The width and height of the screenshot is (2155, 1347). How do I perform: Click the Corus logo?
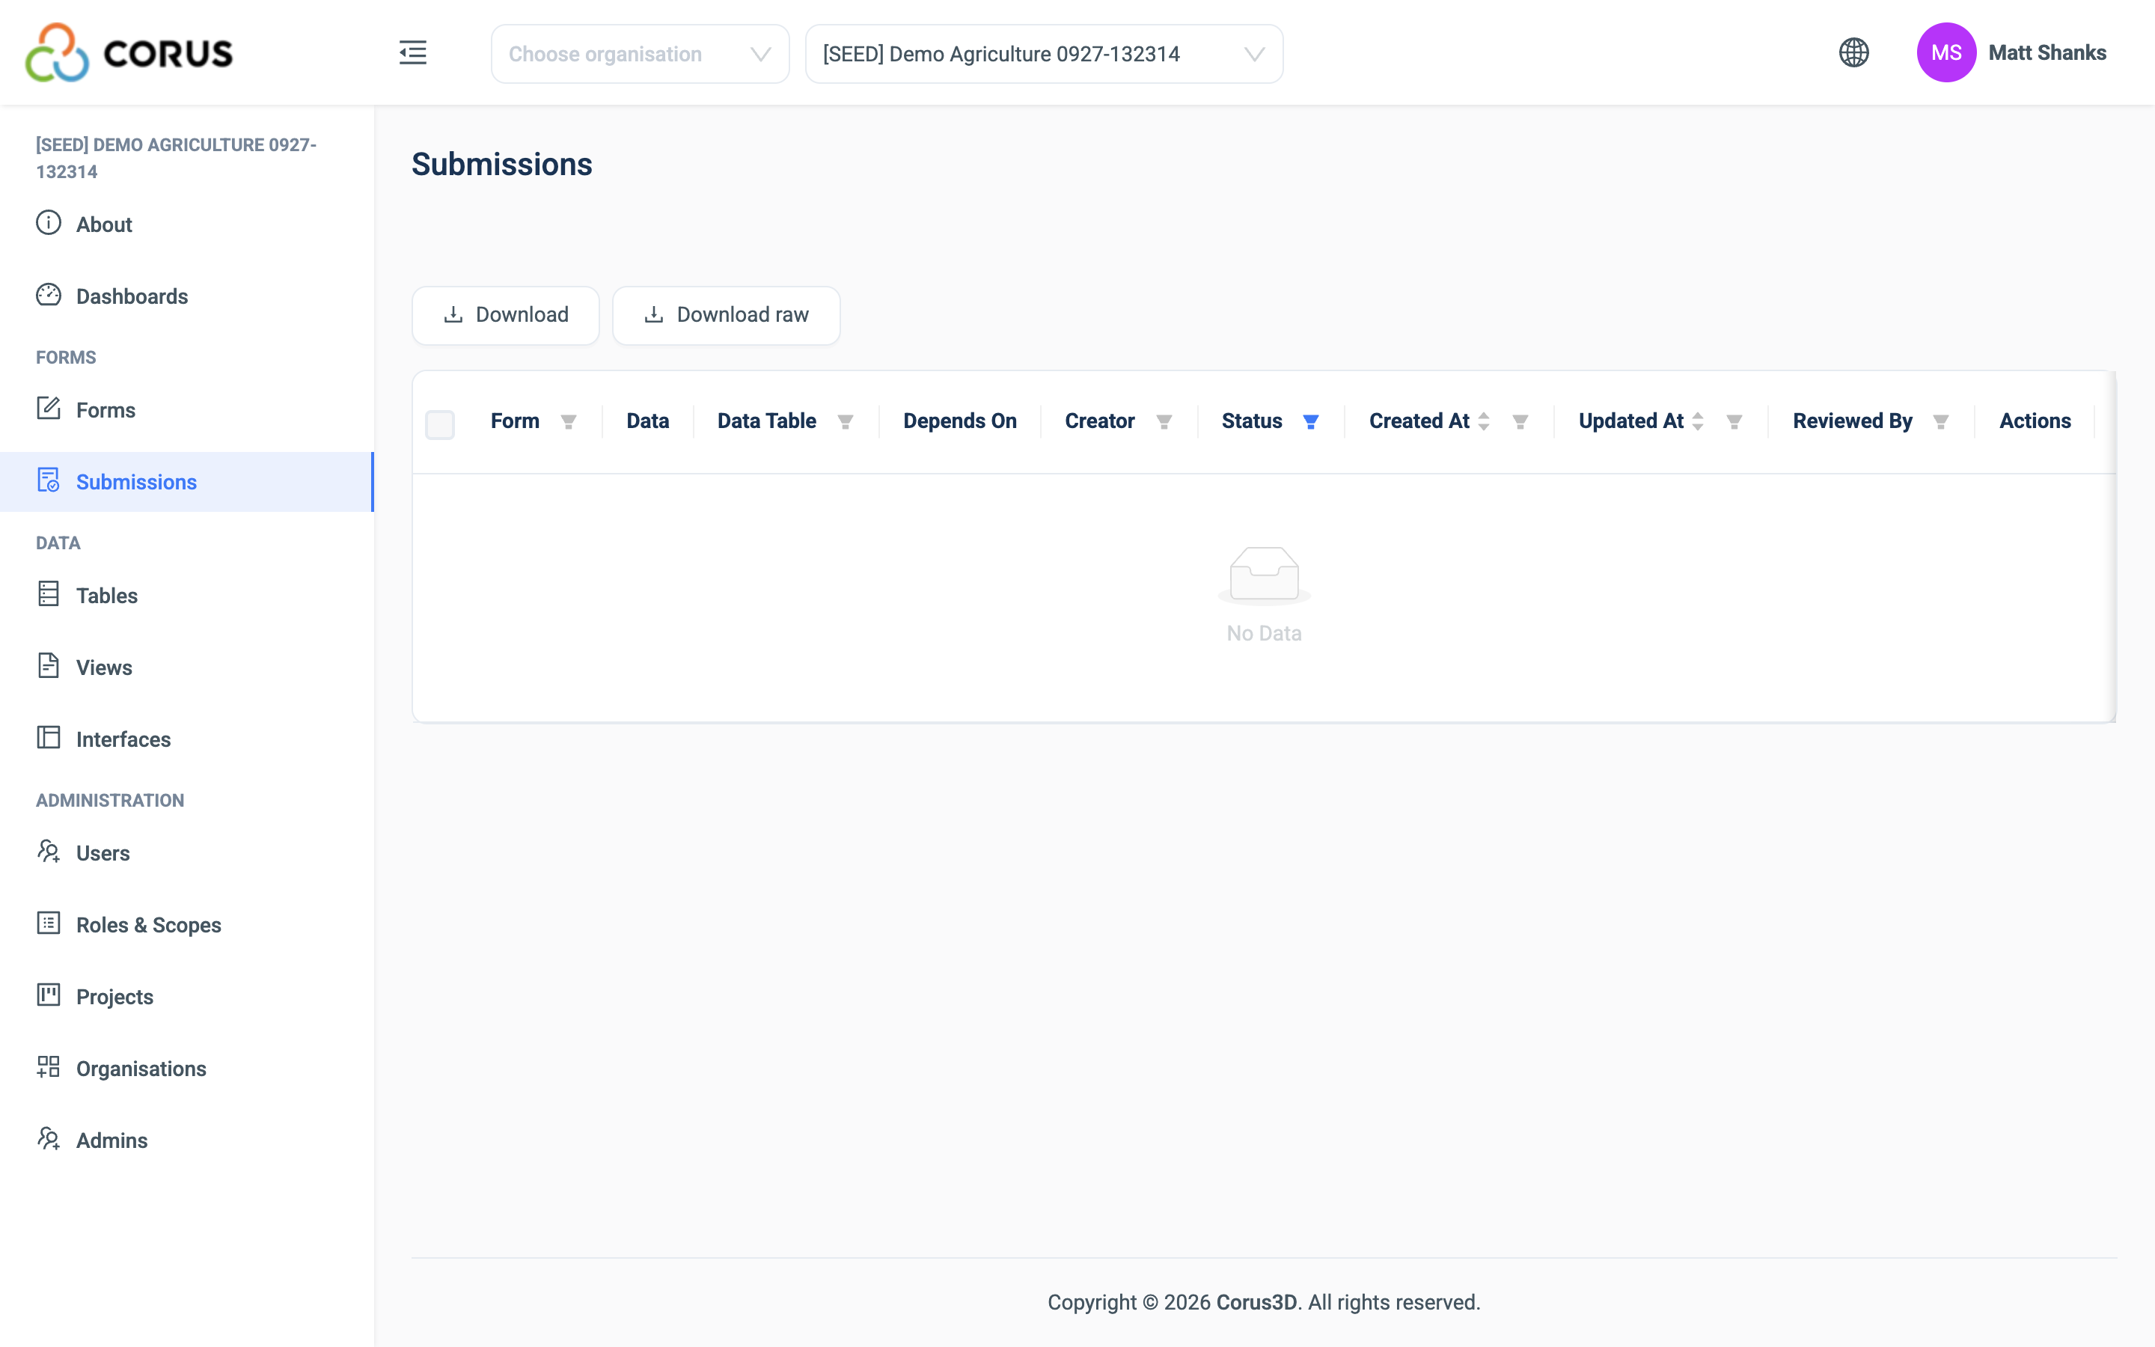(129, 52)
